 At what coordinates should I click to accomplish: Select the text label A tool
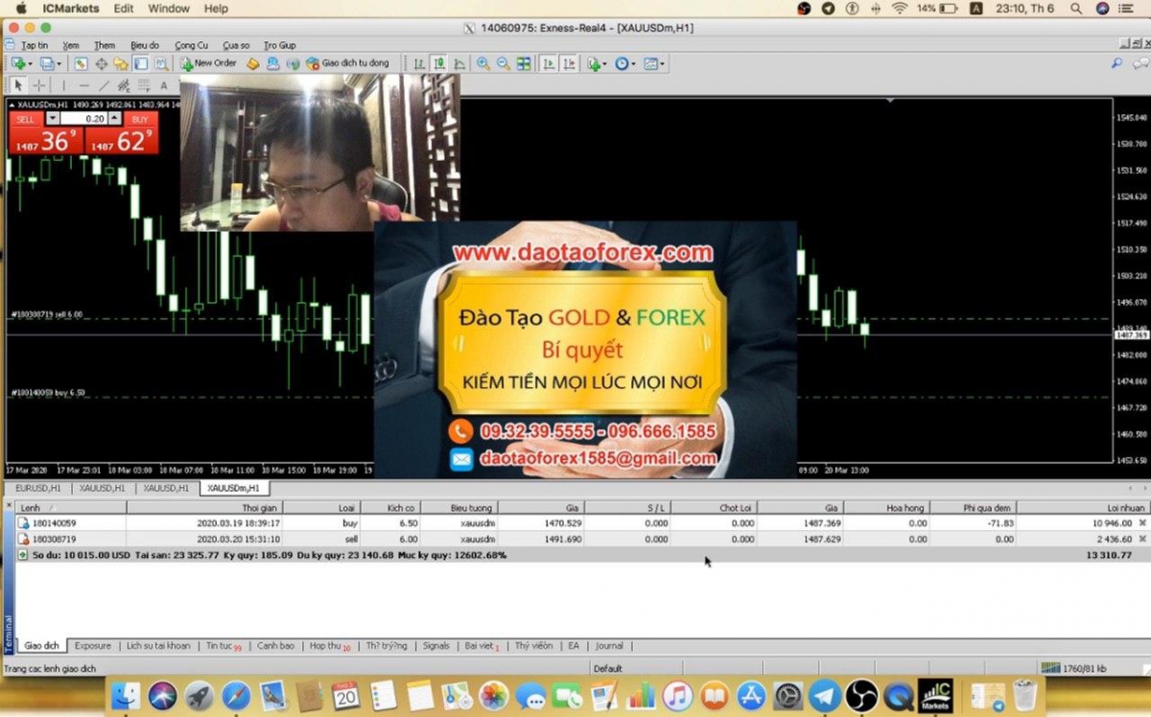tap(164, 85)
